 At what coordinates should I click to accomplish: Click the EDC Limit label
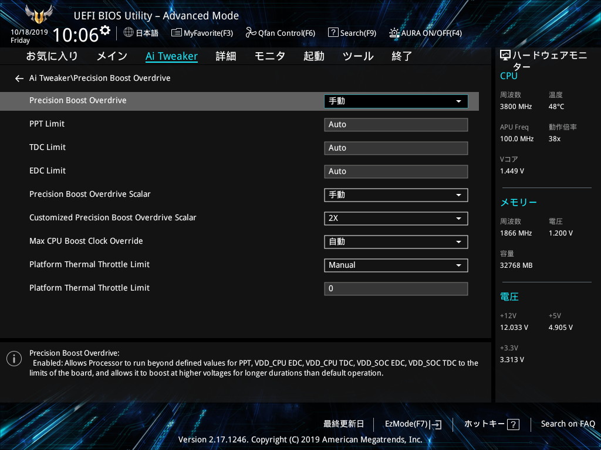48,171
